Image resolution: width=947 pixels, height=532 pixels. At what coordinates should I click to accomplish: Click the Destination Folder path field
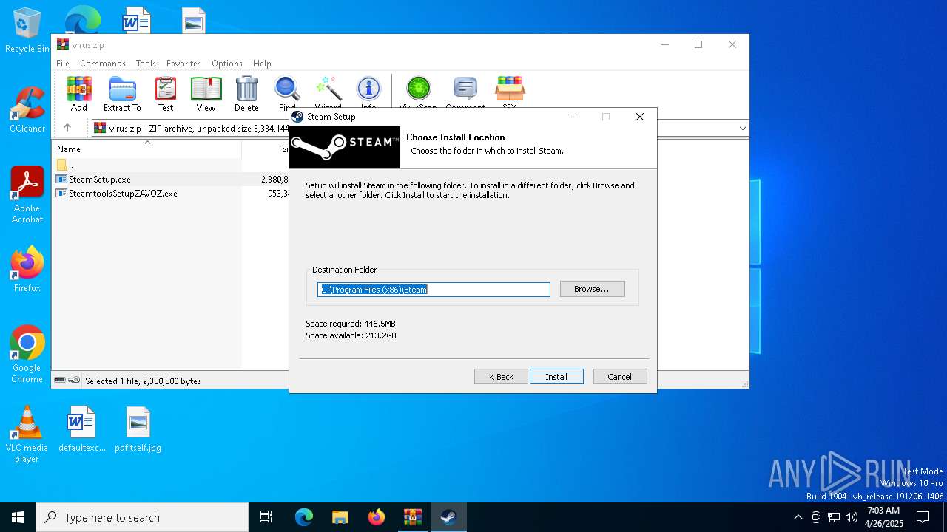[x=434, y=290]
